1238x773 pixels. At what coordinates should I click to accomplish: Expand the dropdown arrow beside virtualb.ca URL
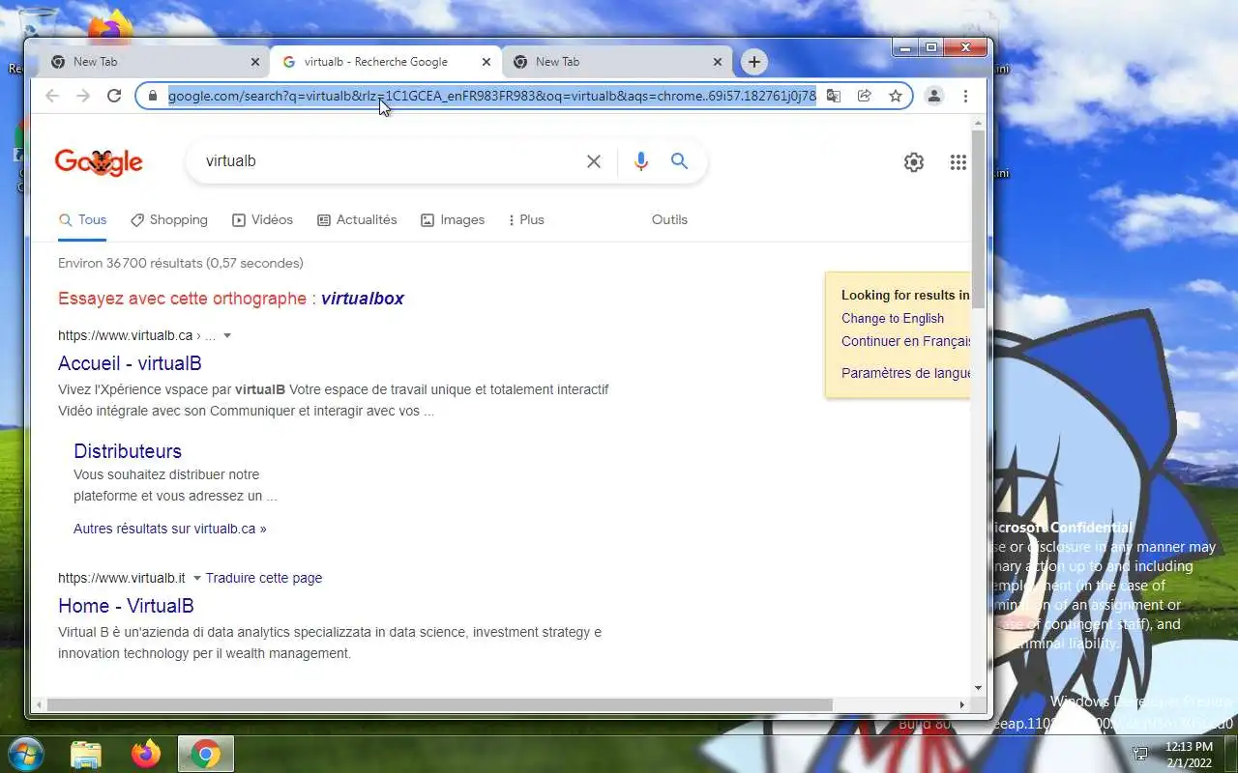[x=227, y=336]
